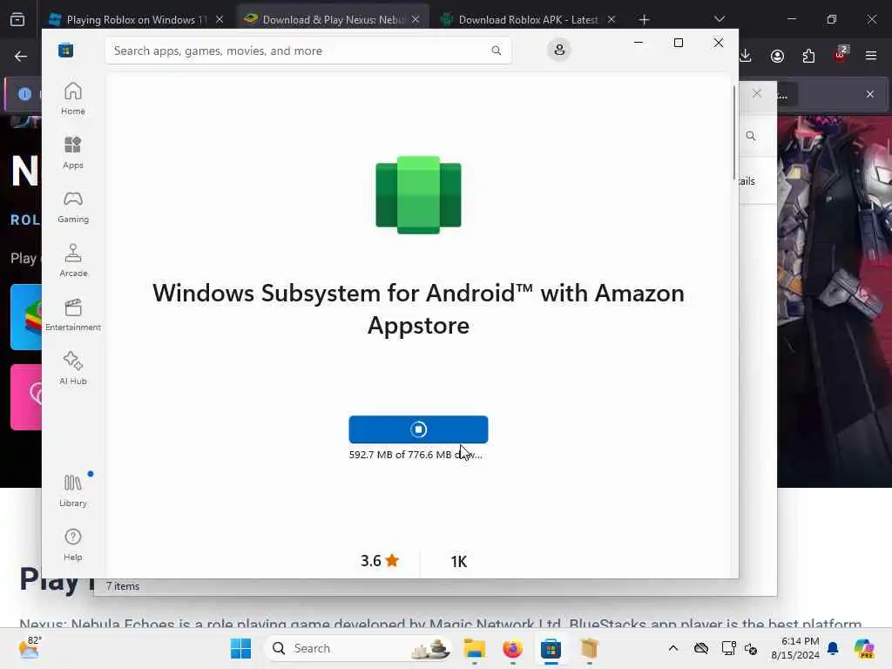Click the search icon in background window

751,136
